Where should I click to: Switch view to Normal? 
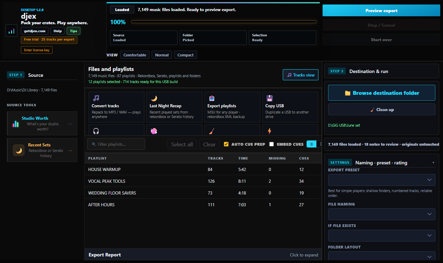162,55
